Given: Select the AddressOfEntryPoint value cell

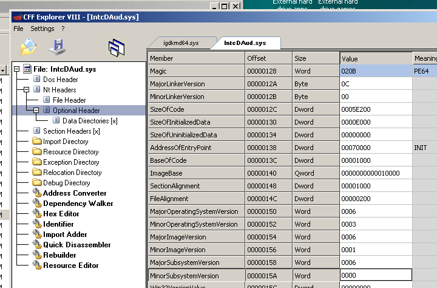Looking at the screenshot, I should (376, 148).
